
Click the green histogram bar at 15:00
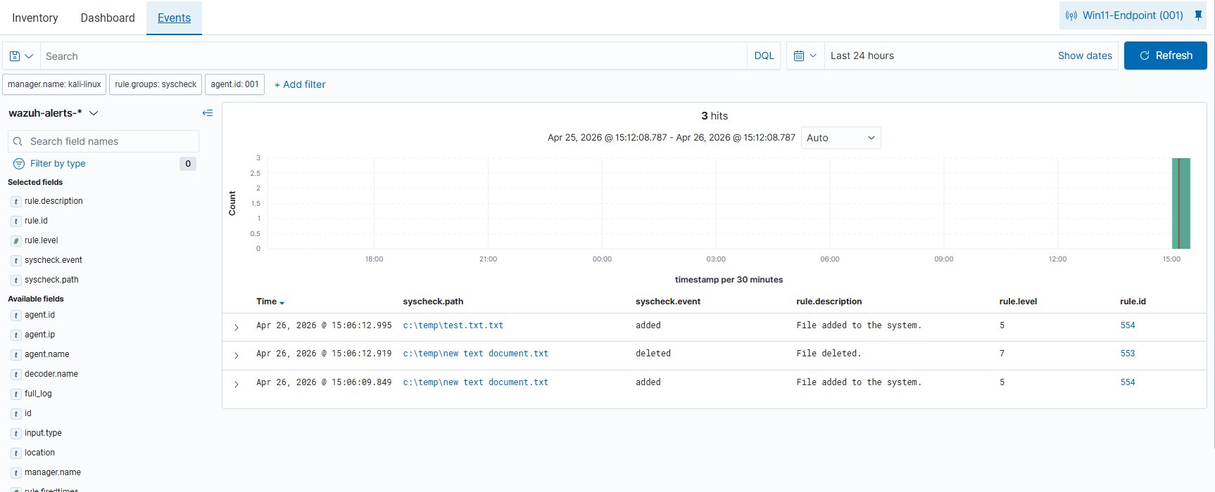pos(1181,204)
